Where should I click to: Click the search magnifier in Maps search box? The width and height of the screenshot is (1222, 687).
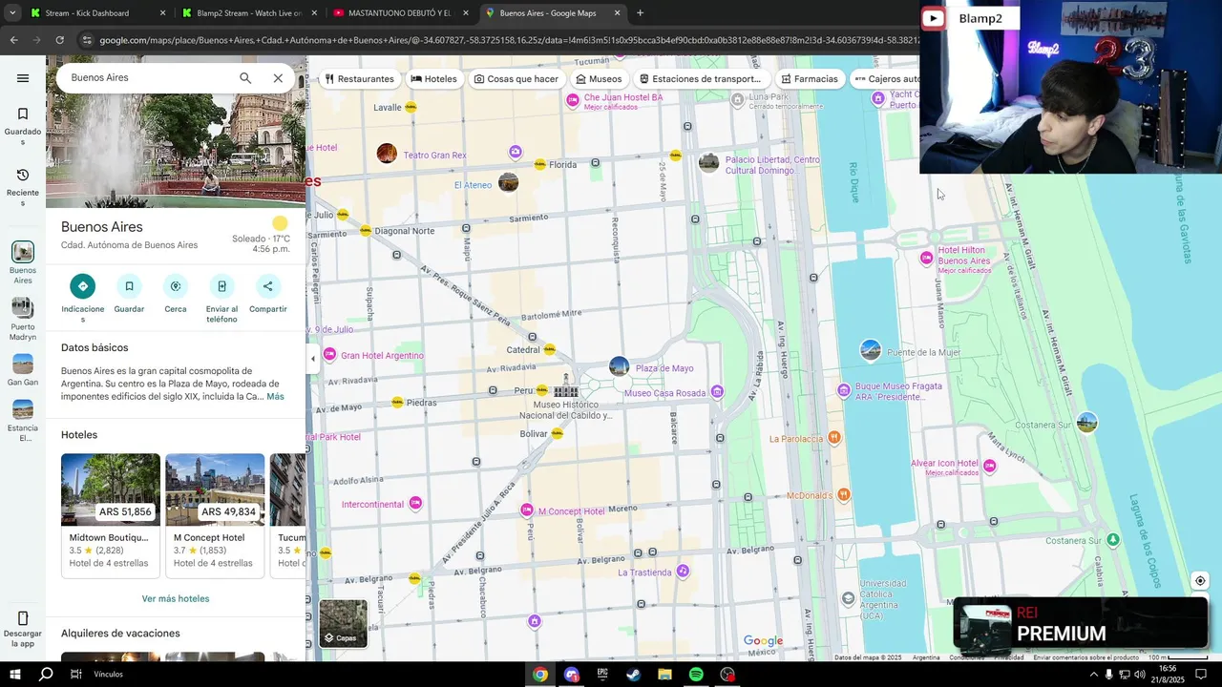(245, 78)
